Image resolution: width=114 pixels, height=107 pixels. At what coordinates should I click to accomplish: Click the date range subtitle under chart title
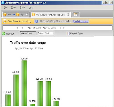tap(29, 49)
